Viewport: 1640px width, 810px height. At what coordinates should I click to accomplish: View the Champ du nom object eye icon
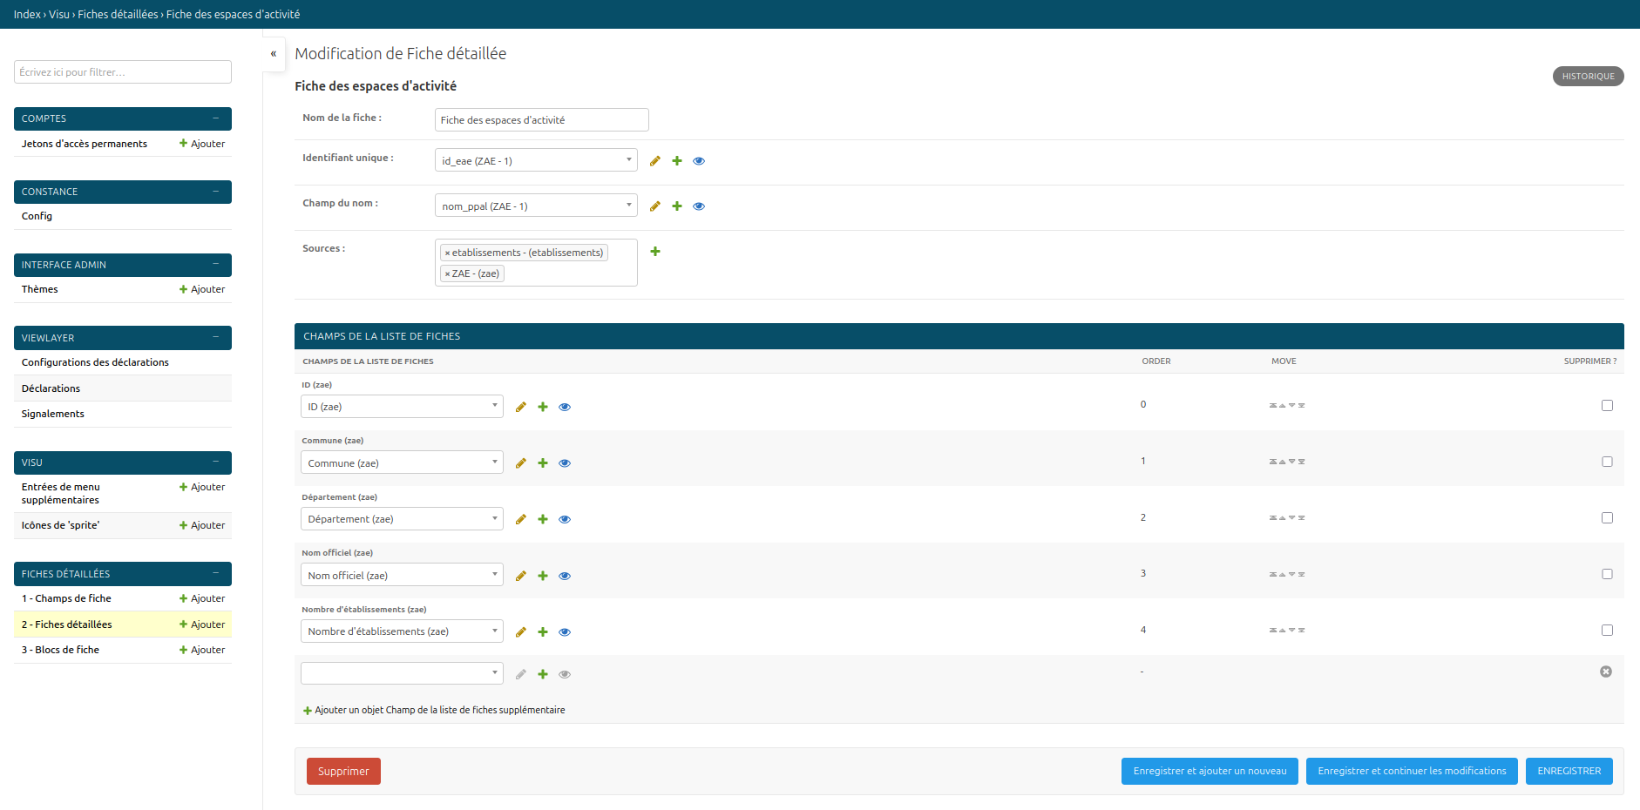click(699, 206)
